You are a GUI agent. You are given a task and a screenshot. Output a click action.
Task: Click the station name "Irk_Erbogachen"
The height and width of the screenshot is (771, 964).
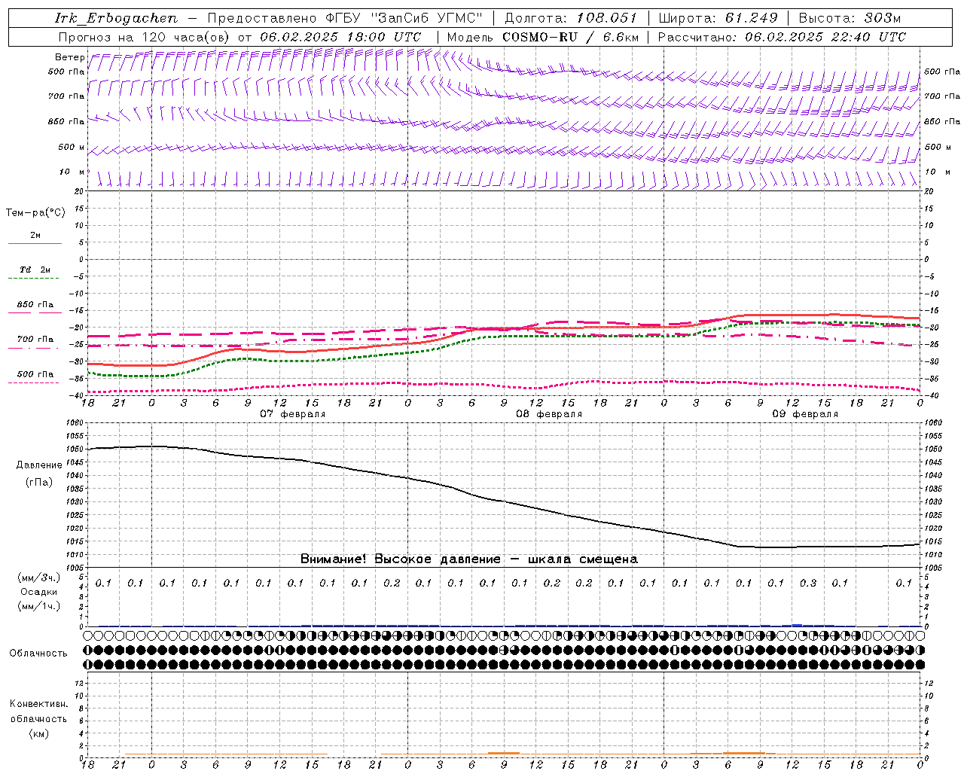[116, 18]
